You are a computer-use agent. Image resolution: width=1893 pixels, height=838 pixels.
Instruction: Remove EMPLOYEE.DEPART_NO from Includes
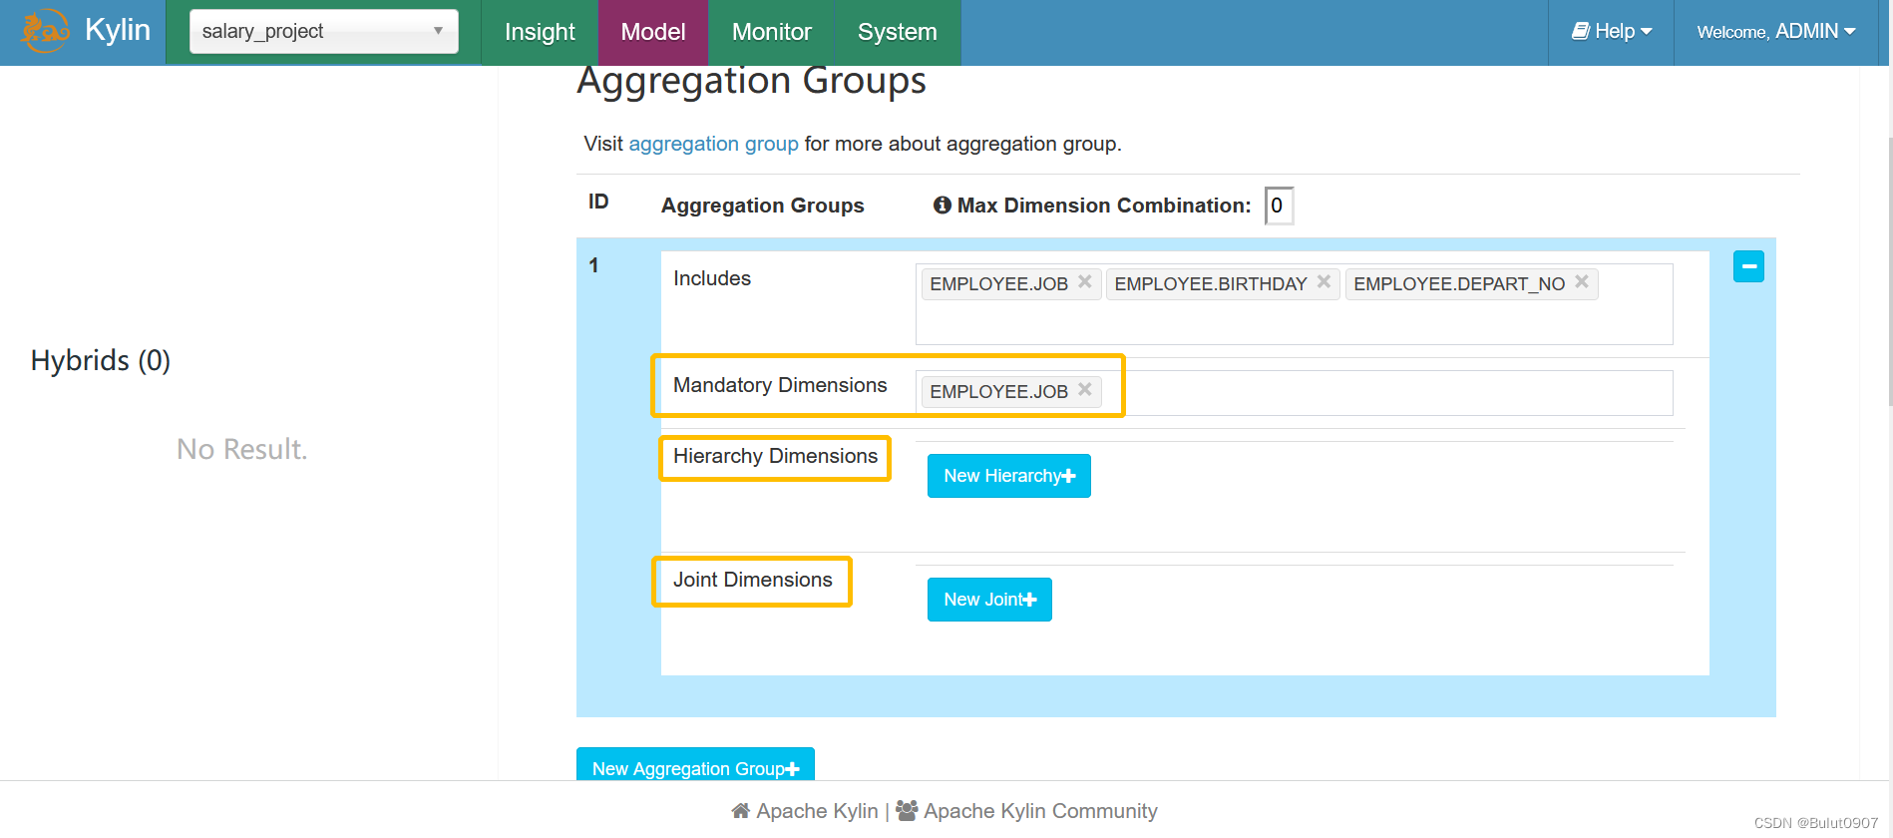1581,282
